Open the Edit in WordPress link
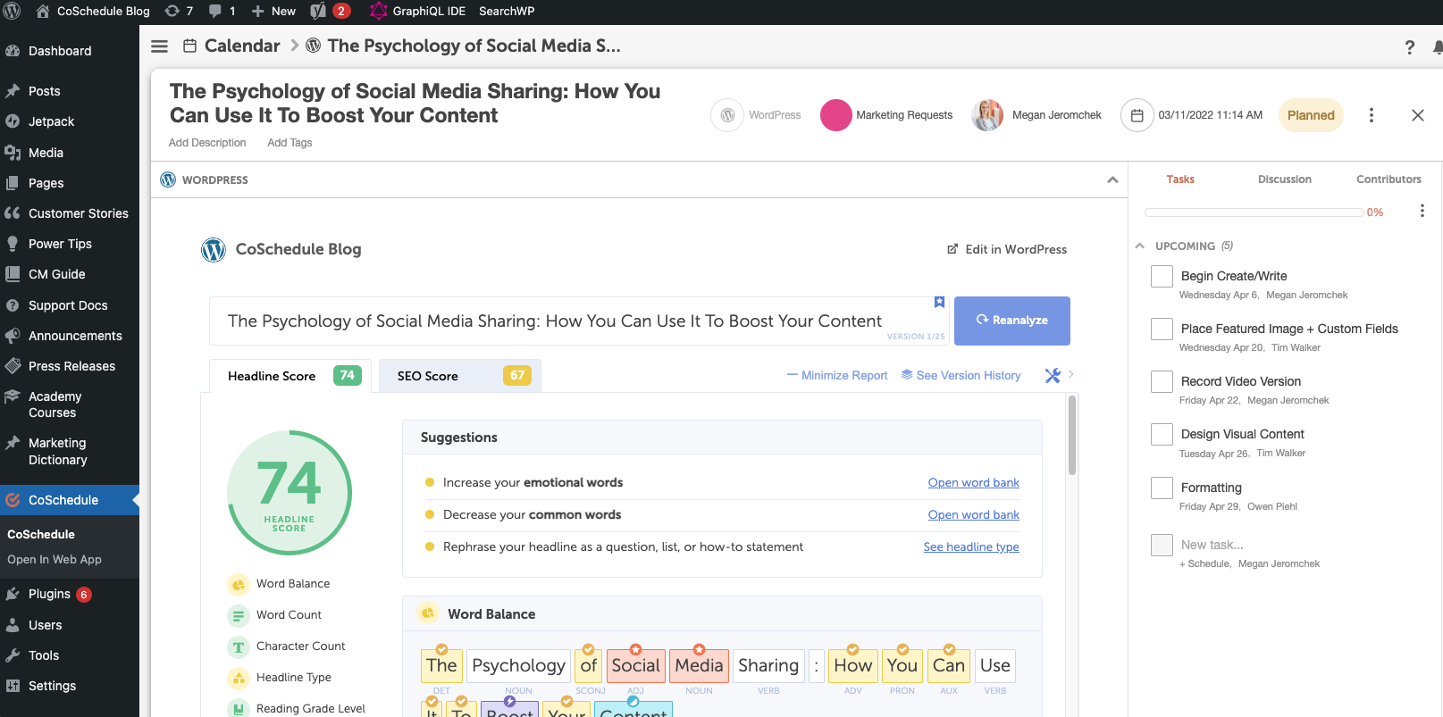 point(1007,249)
